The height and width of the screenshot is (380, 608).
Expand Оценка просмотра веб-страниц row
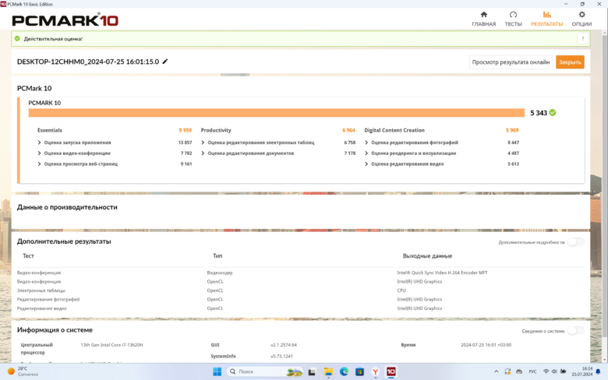point(39,164)
